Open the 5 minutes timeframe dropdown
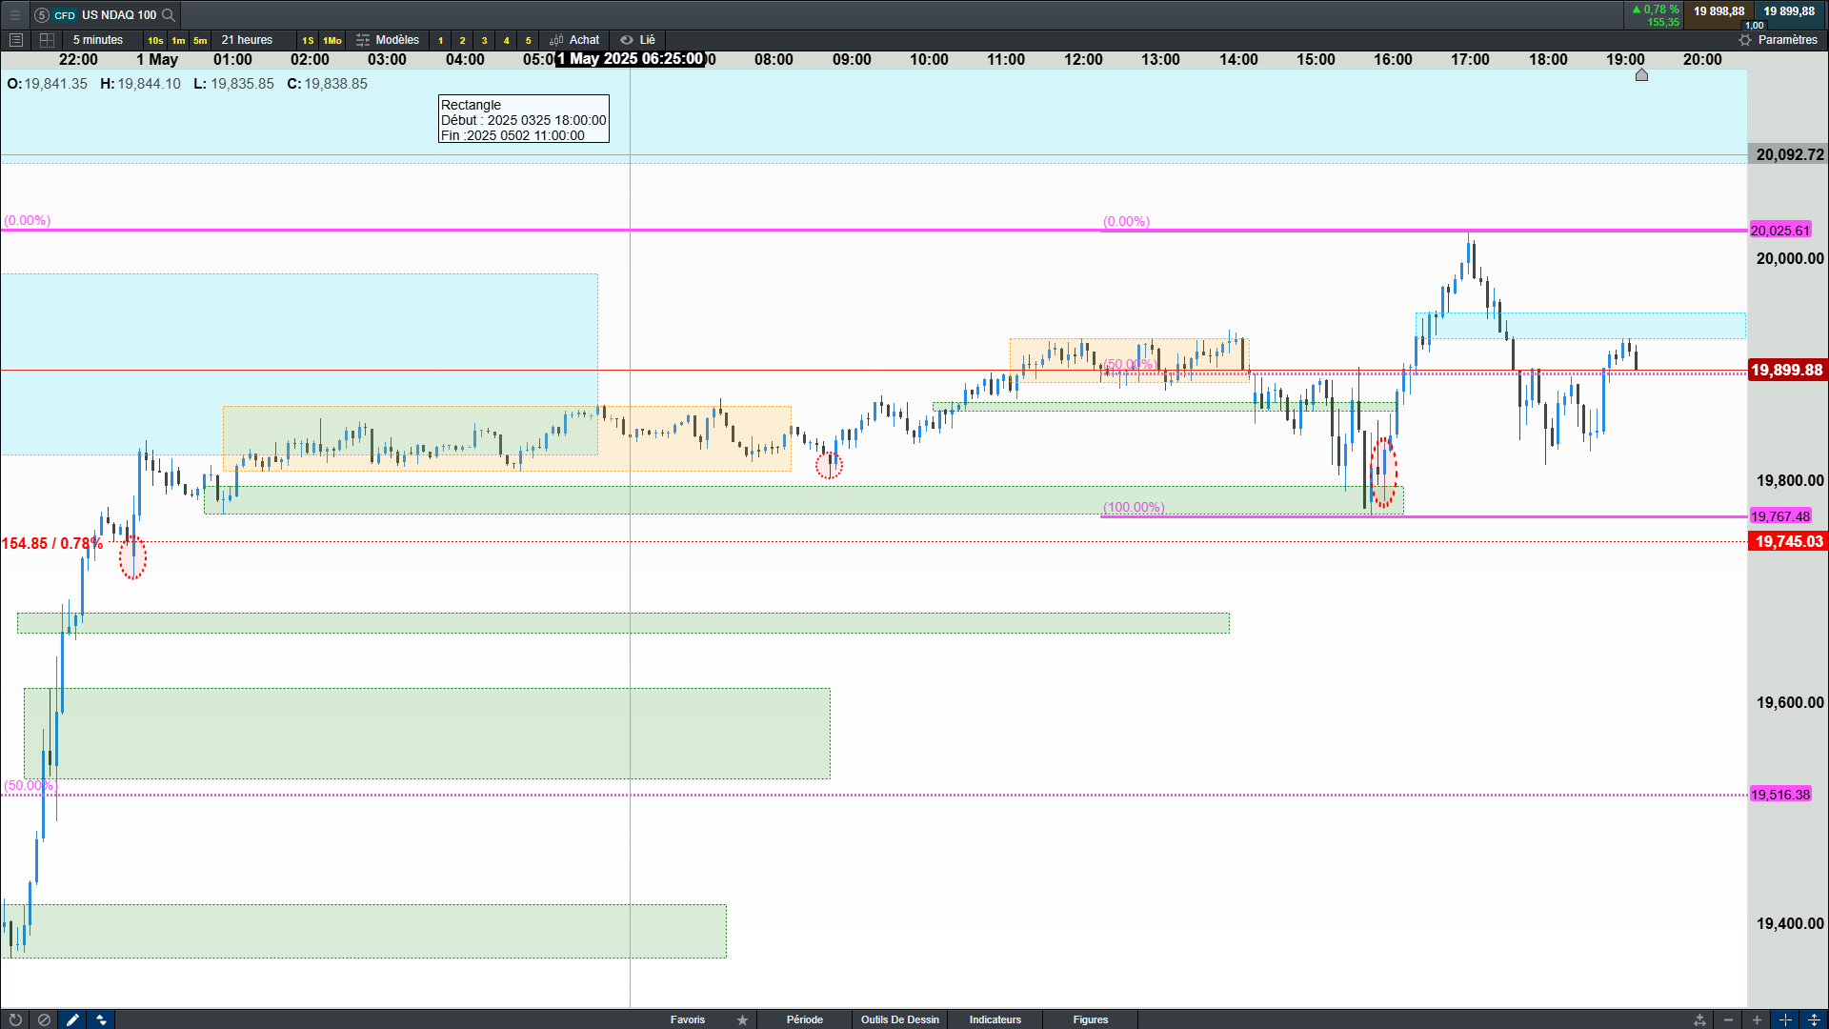Image resolution: width=1829 pixels, height=1029 pixels. click(98, 40)
